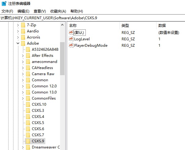
Task: Select the (默认) value entry
Action: click(x=80, y=32)
